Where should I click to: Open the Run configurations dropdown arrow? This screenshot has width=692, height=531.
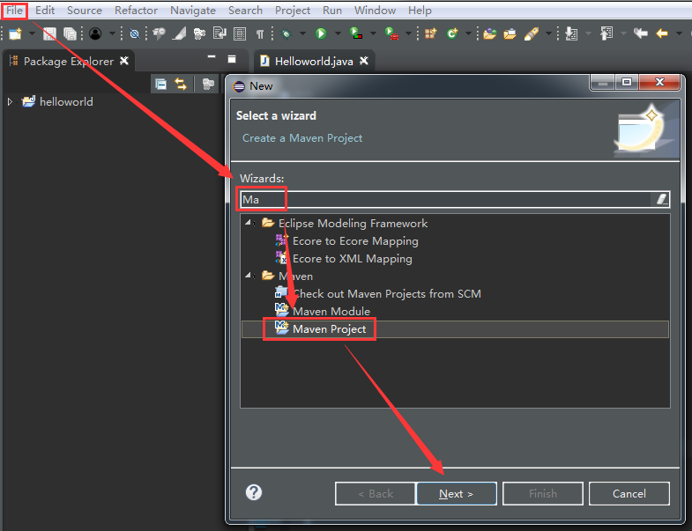[x=338, y=33]
